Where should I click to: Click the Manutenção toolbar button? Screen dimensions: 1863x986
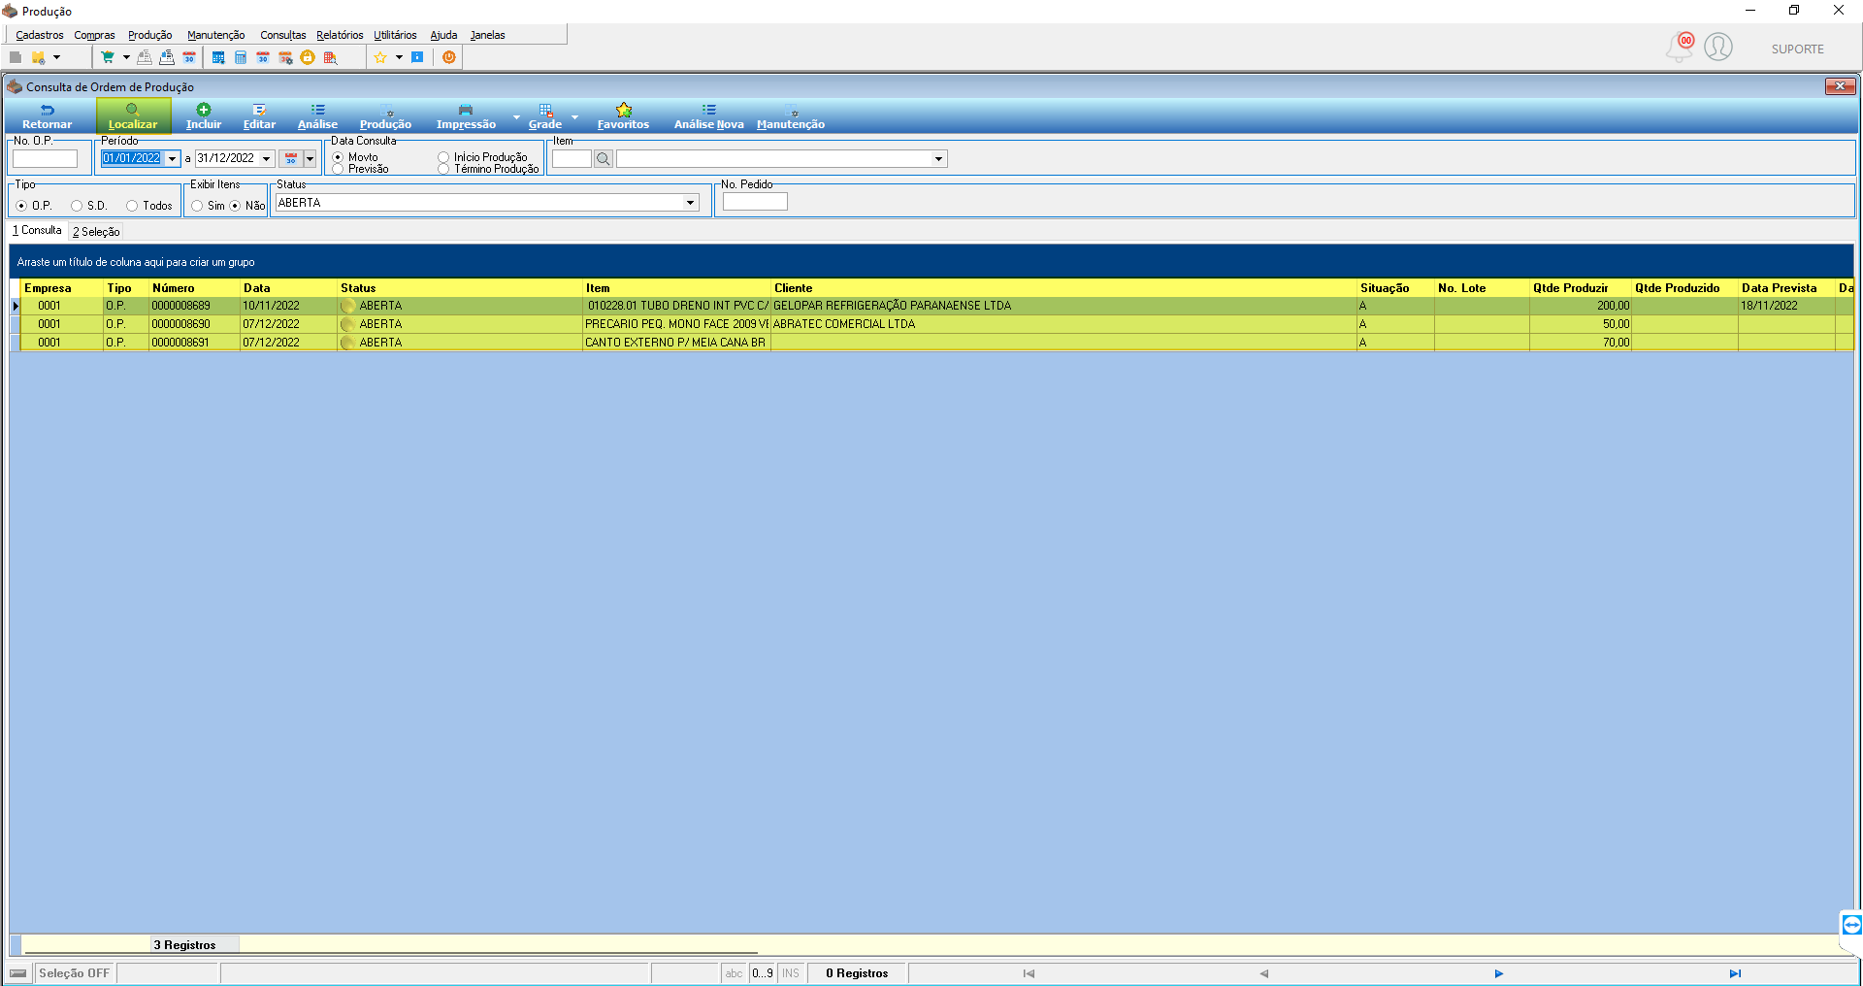pos(791,116)
